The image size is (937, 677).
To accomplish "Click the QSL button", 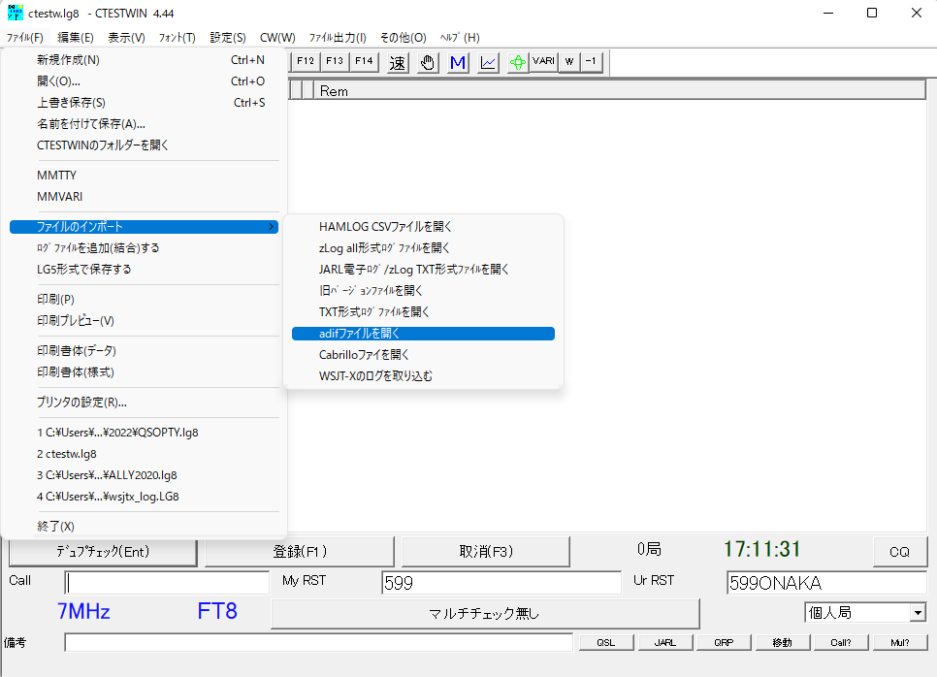I will (x=606, y=642).
